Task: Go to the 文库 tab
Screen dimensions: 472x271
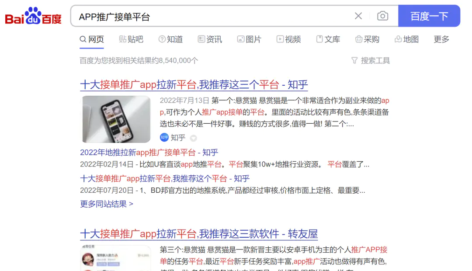Action: pyautogui.click(x=328, y=39)
